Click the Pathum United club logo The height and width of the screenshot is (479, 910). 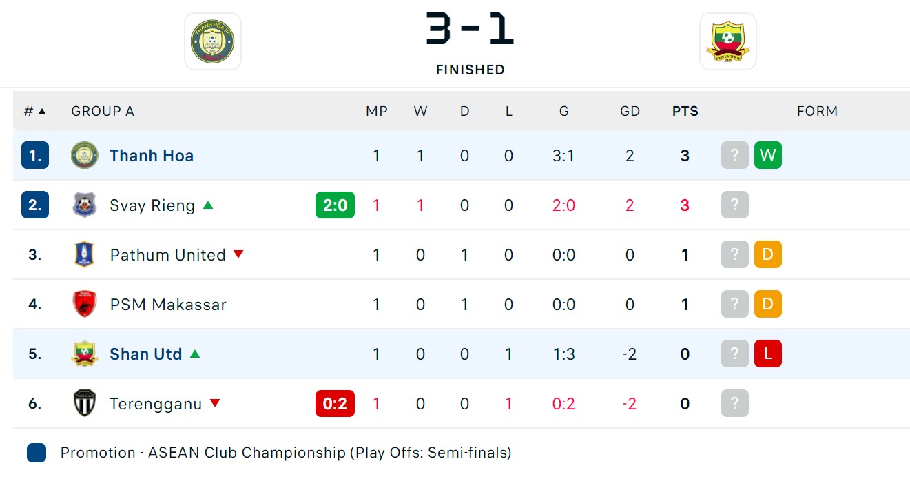click(x=85, y=254)
